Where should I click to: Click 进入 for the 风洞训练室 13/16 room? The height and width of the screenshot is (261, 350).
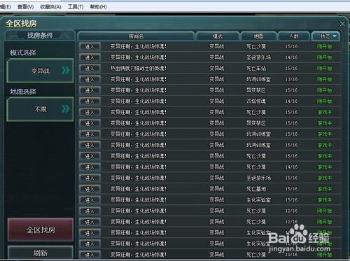[90, 80]
